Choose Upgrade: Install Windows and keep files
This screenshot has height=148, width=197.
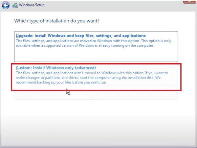click(96, 47)
